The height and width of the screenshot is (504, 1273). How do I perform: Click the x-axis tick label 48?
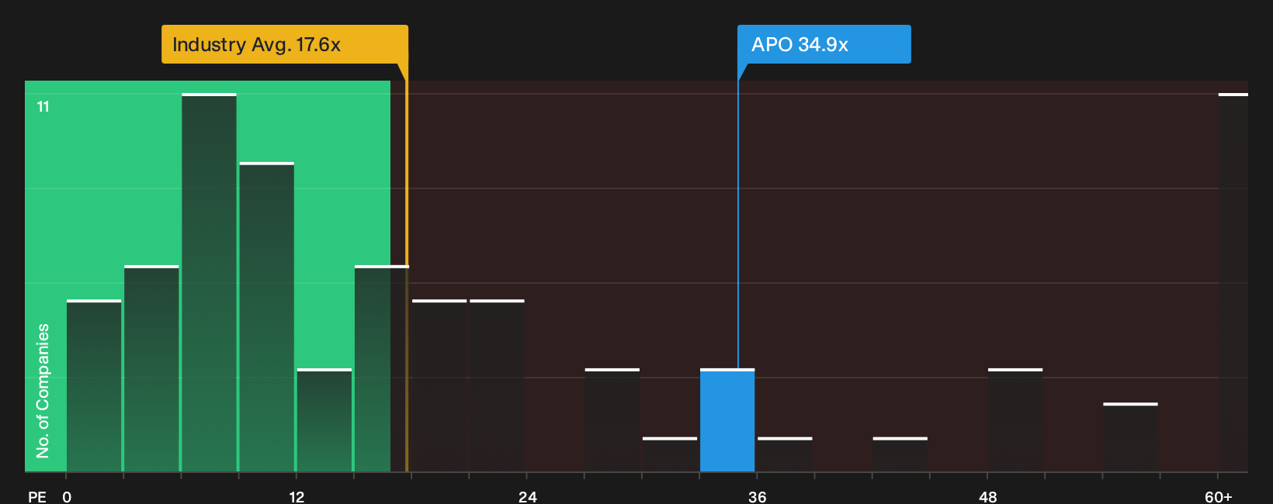click(x=987, y=496)
